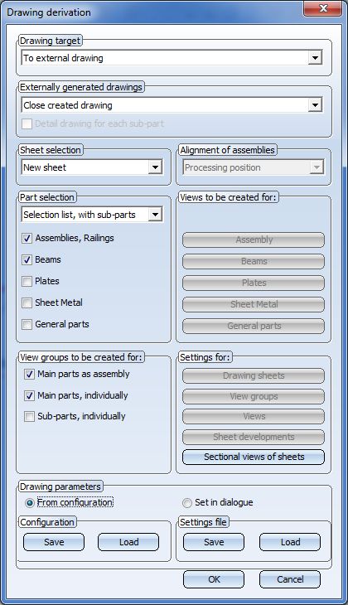Viewport: 348px width, 605px height.
Task: Click Load under Configuration
Action: click(128, 542)
